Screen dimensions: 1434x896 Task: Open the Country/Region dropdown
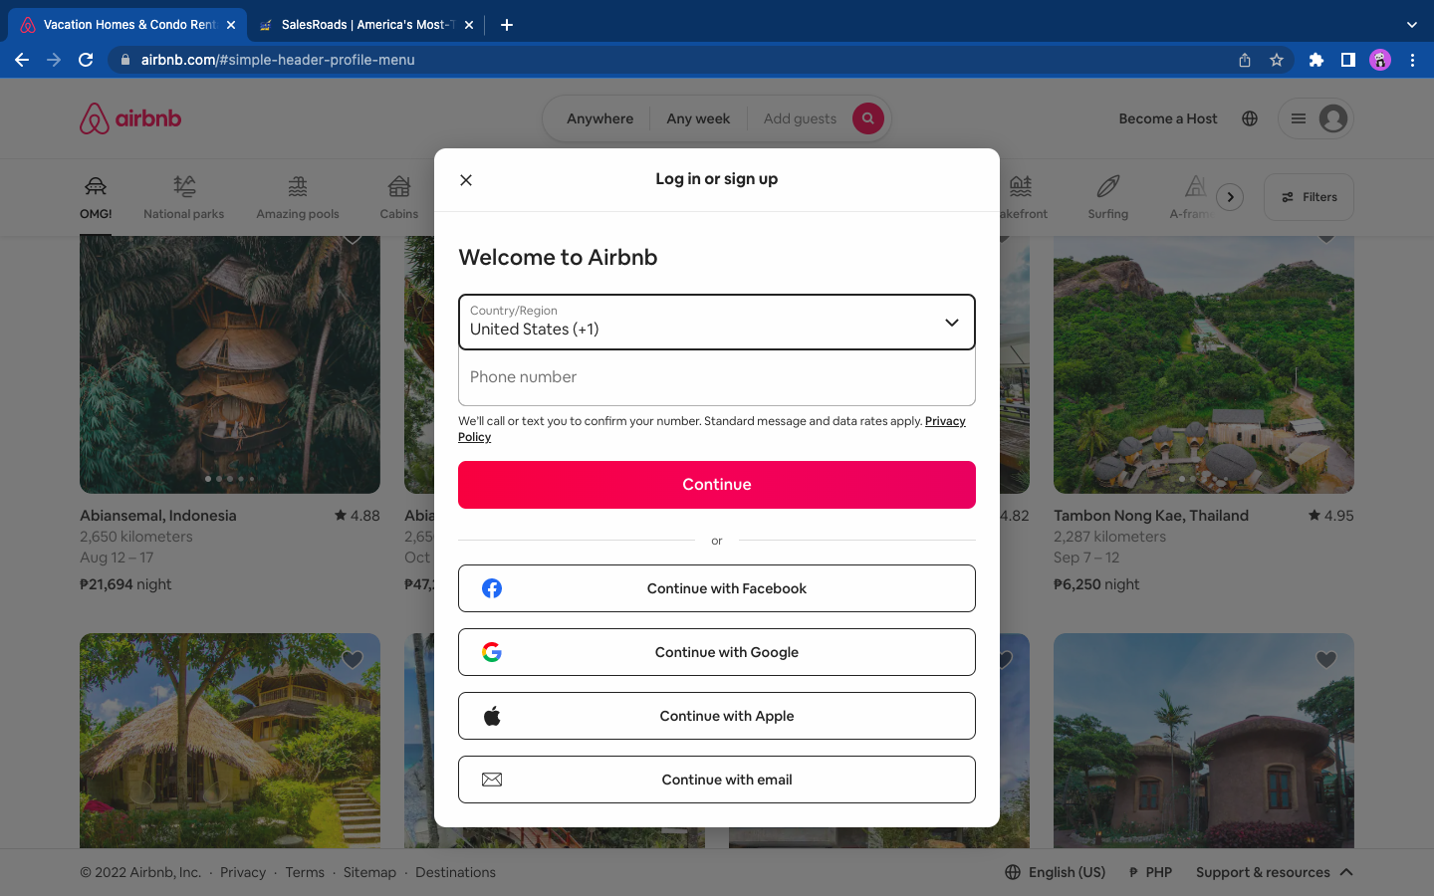point(717,322)
